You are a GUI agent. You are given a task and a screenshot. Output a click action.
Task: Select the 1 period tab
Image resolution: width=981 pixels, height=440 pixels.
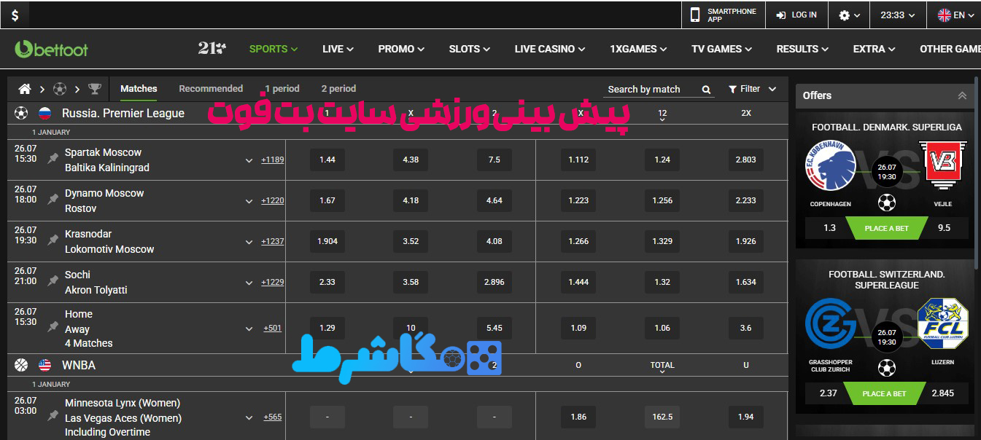click(x=282, y=88)
